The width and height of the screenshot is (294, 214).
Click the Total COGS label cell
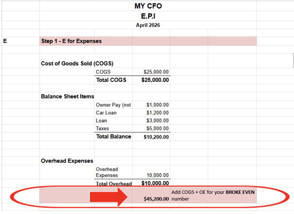coord(111,80)
